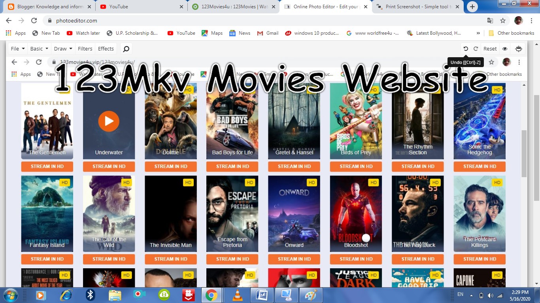Switch to the Blogger tab

coord(49,7)
